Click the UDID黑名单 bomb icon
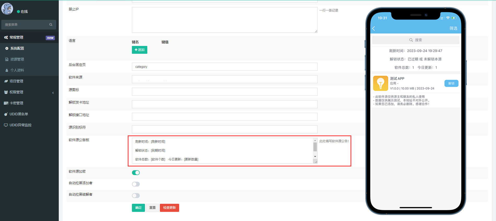Image resolution: width=496 pixels, height=221 pixels. pyautogui.click(x=6, y=114)
